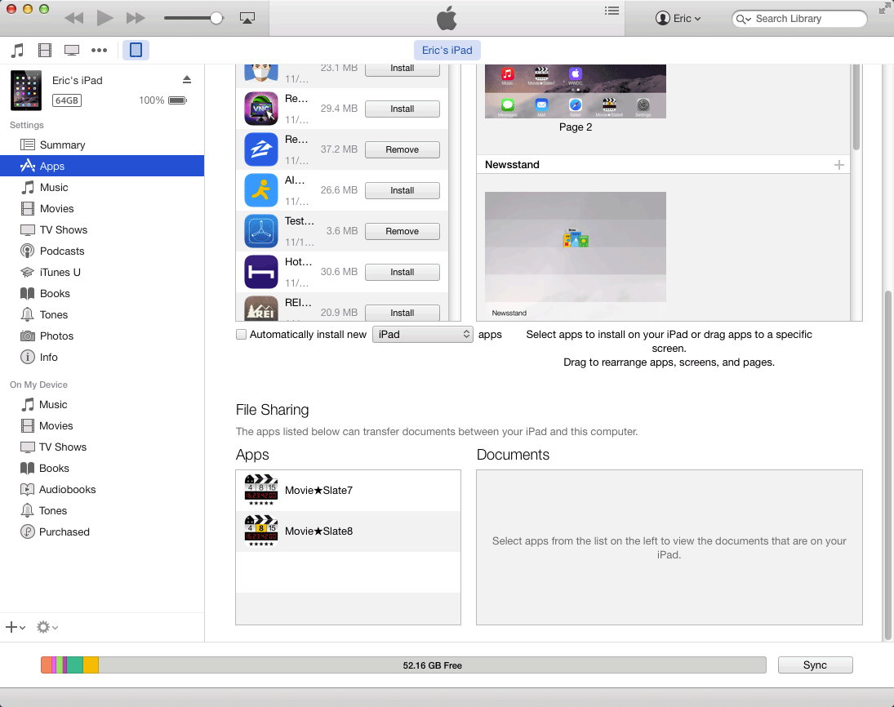Viewport: 894px width, 707px height.
Task: Click the Sync button
Action: click(815, 665)
